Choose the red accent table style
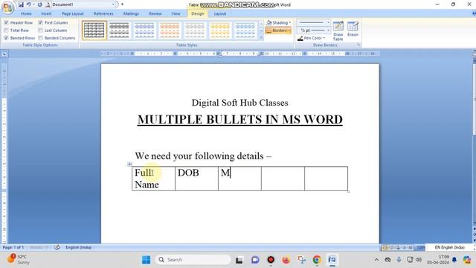This screenshot has height=268, width=476. 170,31
